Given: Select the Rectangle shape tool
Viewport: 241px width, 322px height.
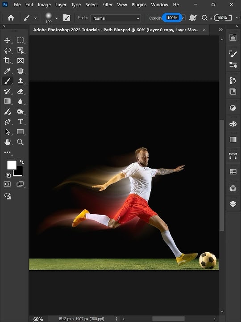Looking at the screenshot, I should pos(20,131).
